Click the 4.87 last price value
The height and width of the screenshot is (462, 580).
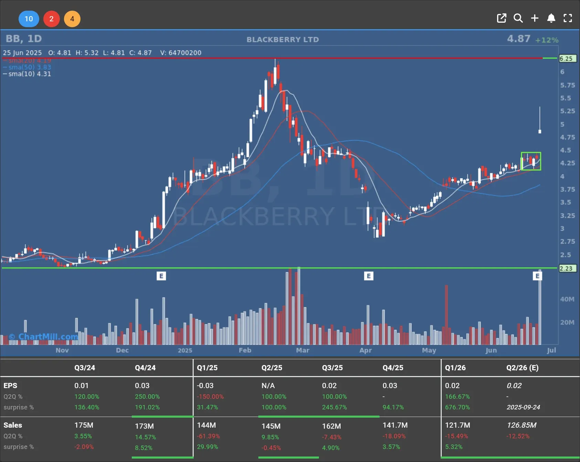[x=519, y=38]
